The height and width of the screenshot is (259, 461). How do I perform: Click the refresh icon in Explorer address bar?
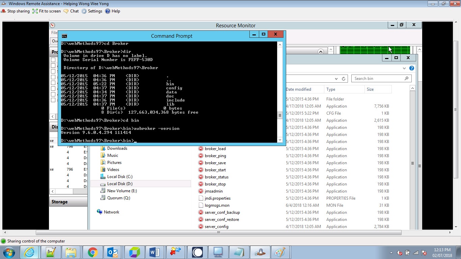[x=344, y=79]
